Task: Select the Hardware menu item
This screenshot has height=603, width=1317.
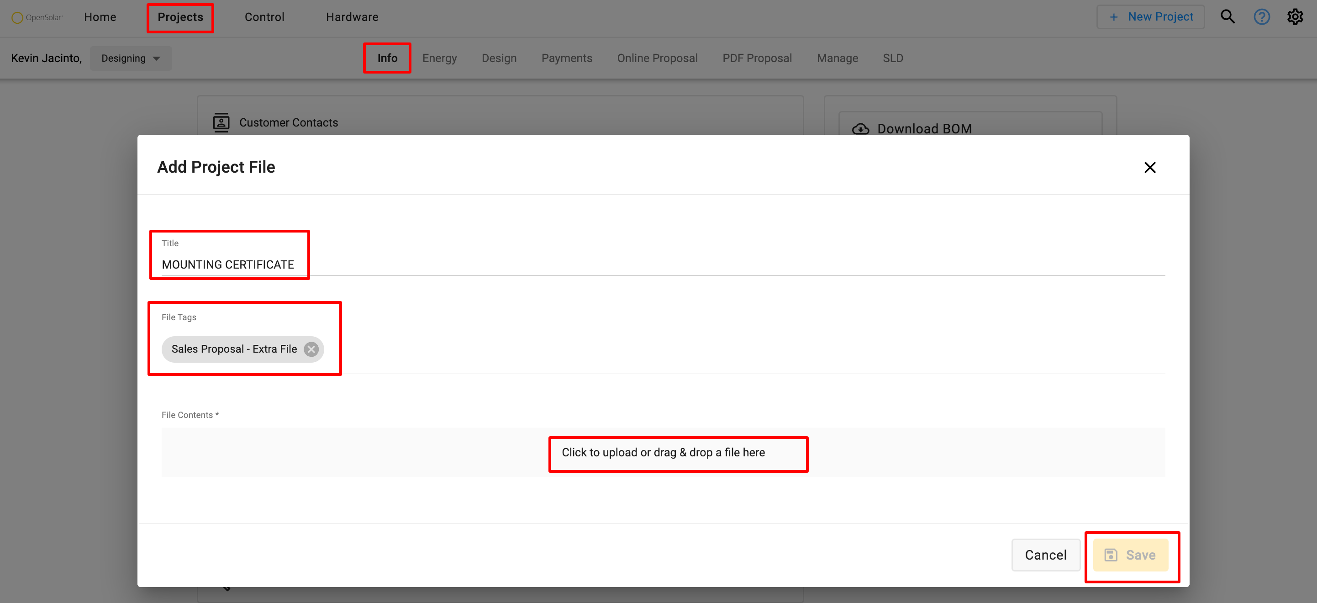Action: pyautogui.click(x=352, y=17)
